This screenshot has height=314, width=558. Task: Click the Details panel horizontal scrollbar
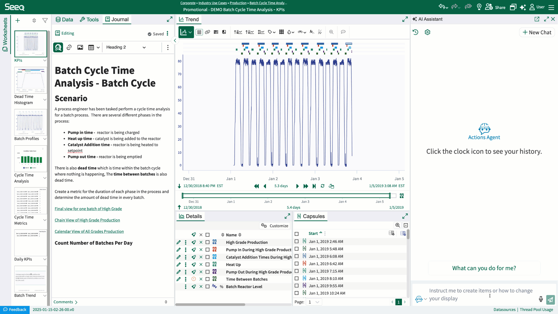210,305
